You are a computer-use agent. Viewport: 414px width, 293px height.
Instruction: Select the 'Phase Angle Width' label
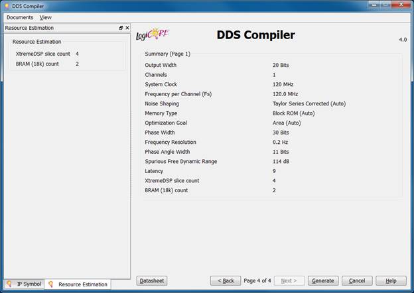[167, 152]
